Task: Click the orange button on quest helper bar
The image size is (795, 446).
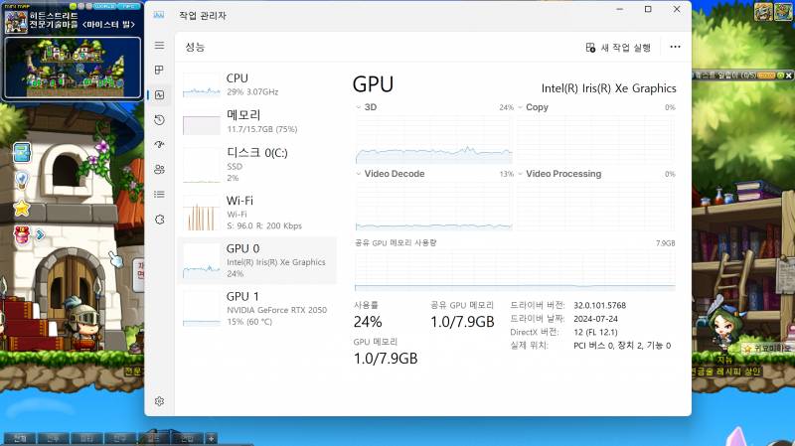Action: [766, 75]
